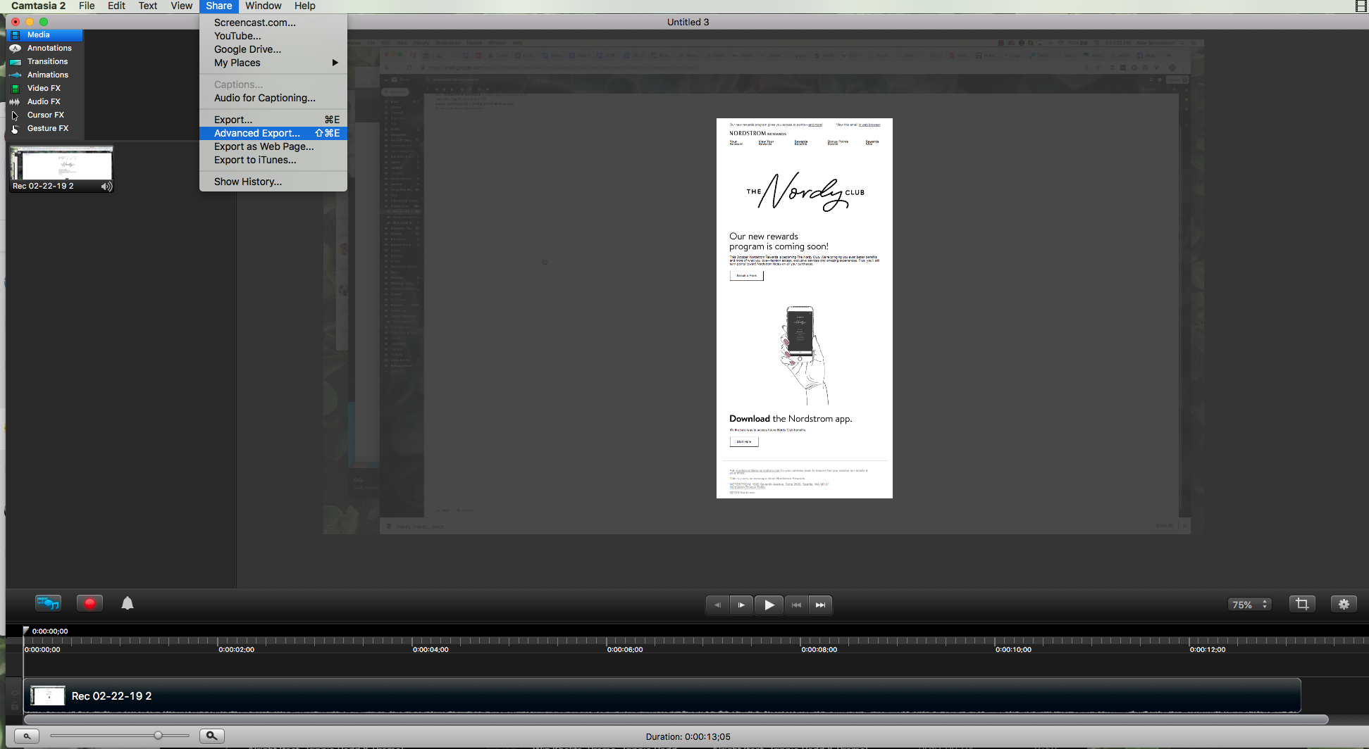The image size is (1369, 749).
Task: Open the gear settings button
Action: (1344, 604)
